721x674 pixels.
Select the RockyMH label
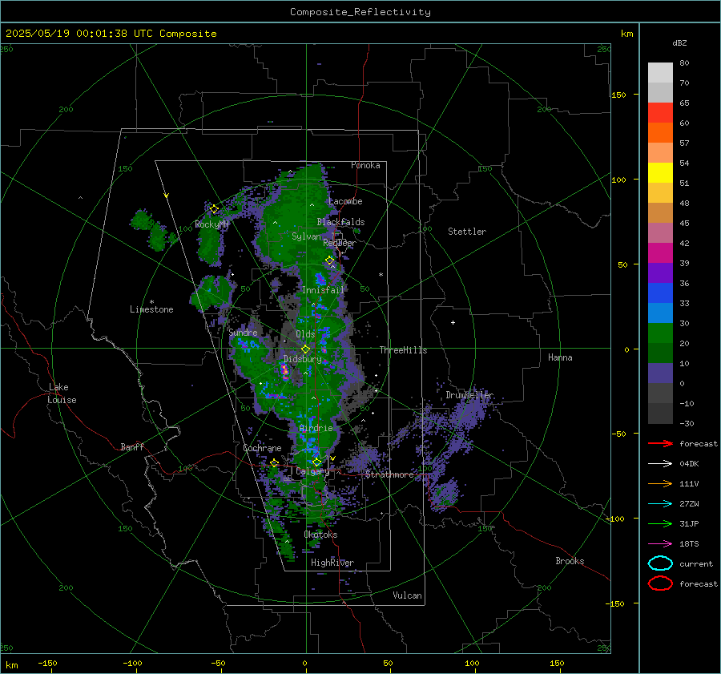211,224
